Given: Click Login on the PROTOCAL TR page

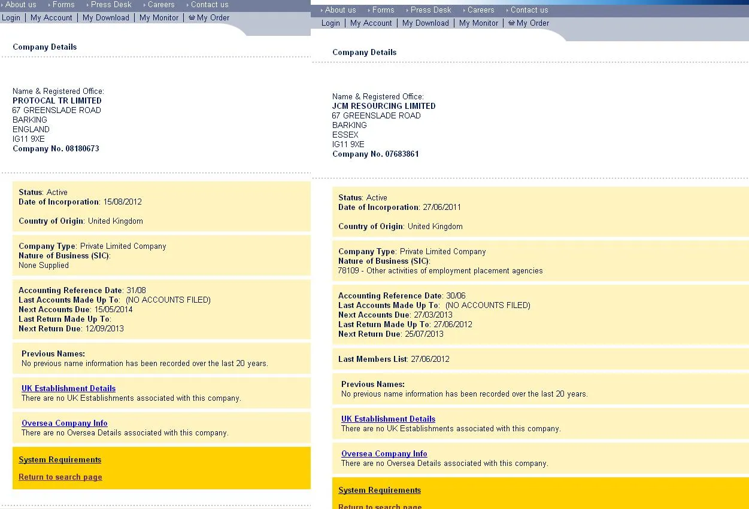Looking at the screenshot, I should coord(11,18).
